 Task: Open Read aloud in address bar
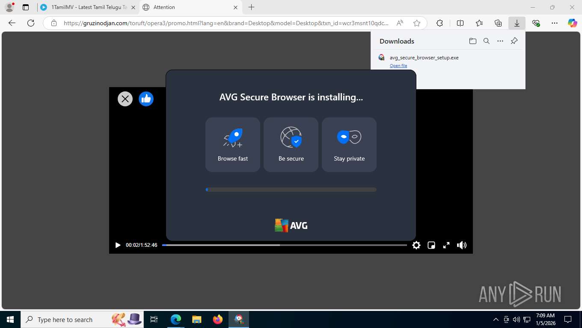pos(400,23)
